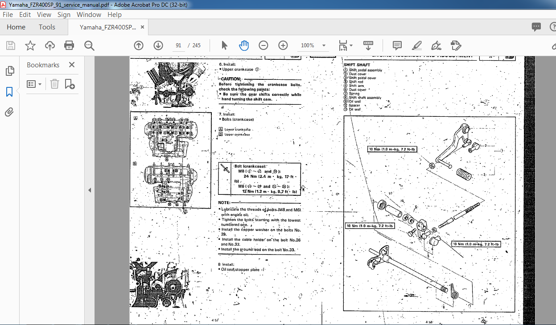This screenshot has height=325, width=556.
Task: Click the page number field showing 91
Action: click(178, 45)
